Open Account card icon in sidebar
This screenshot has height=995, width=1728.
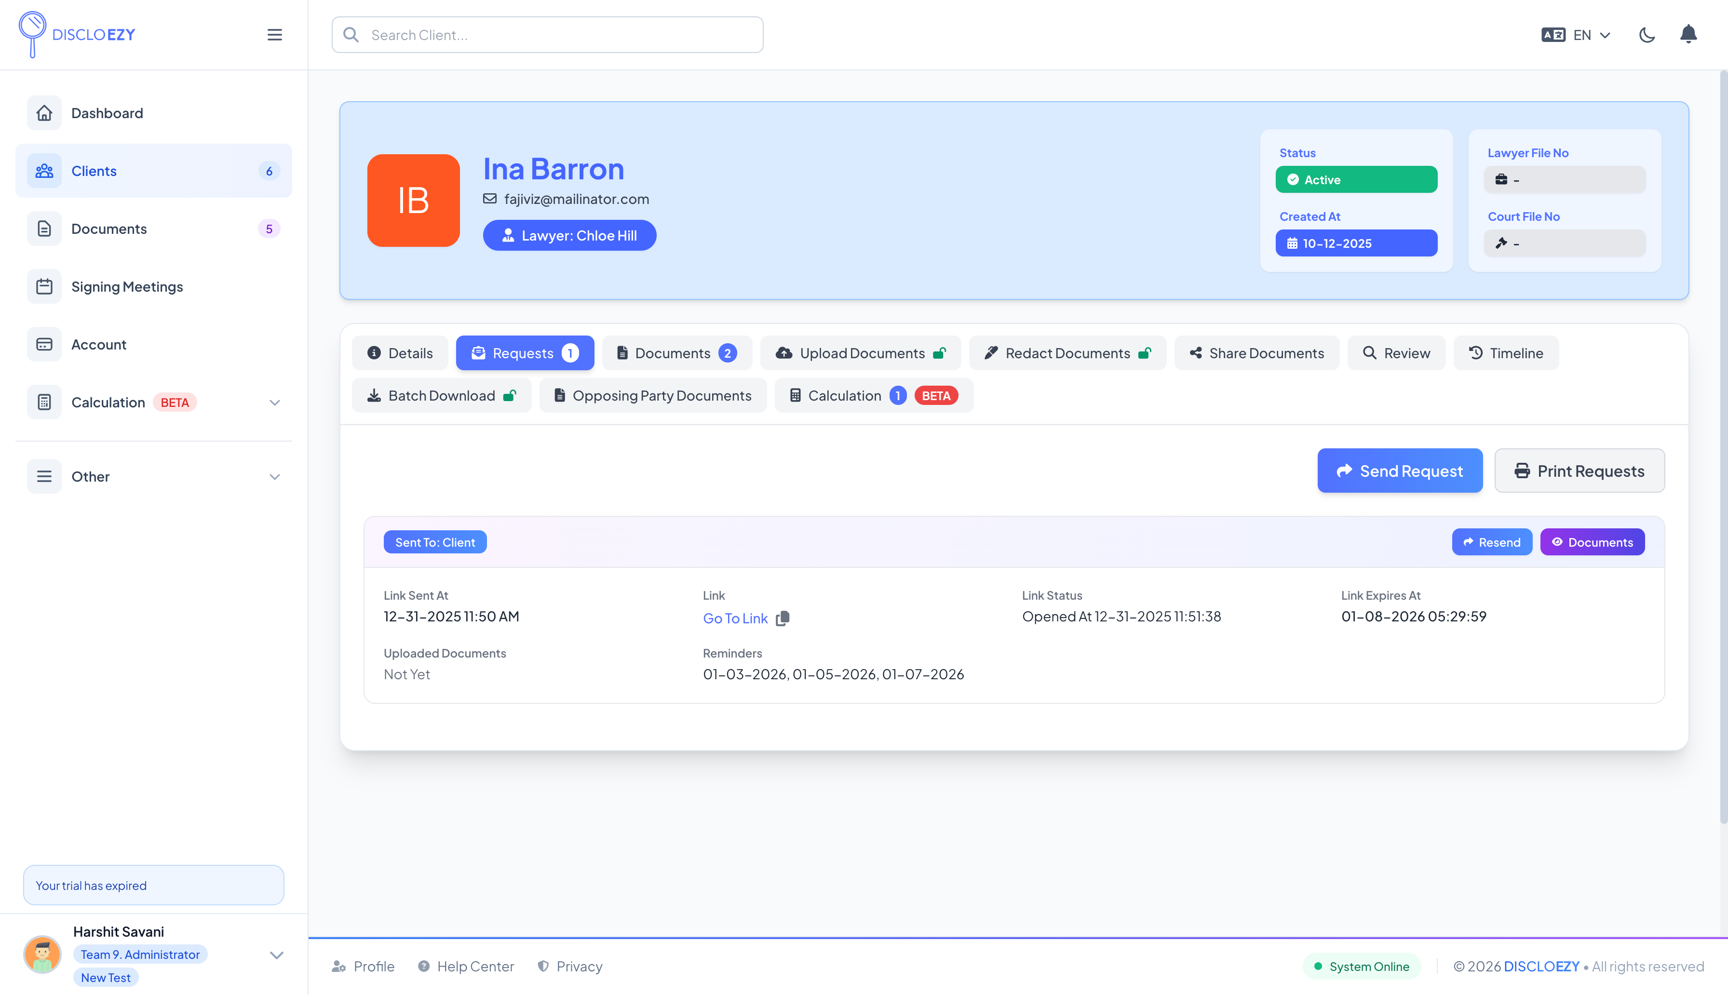click(44, 344)
